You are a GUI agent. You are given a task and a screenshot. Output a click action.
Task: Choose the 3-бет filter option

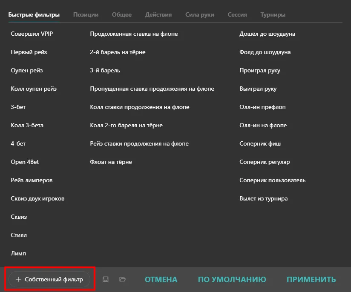pyautogui.click(x=18, y=107)
